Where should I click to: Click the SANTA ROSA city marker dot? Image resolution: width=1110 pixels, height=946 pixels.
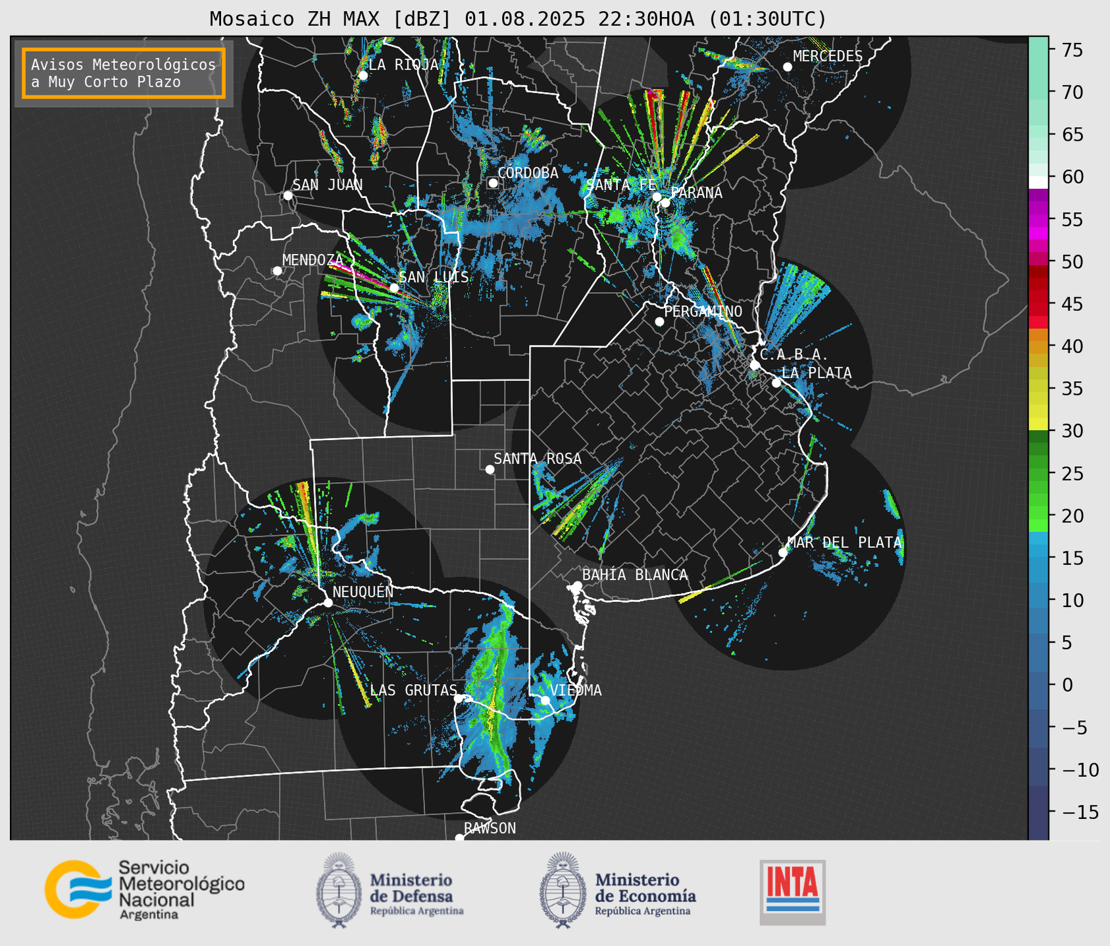pos(490,469)
